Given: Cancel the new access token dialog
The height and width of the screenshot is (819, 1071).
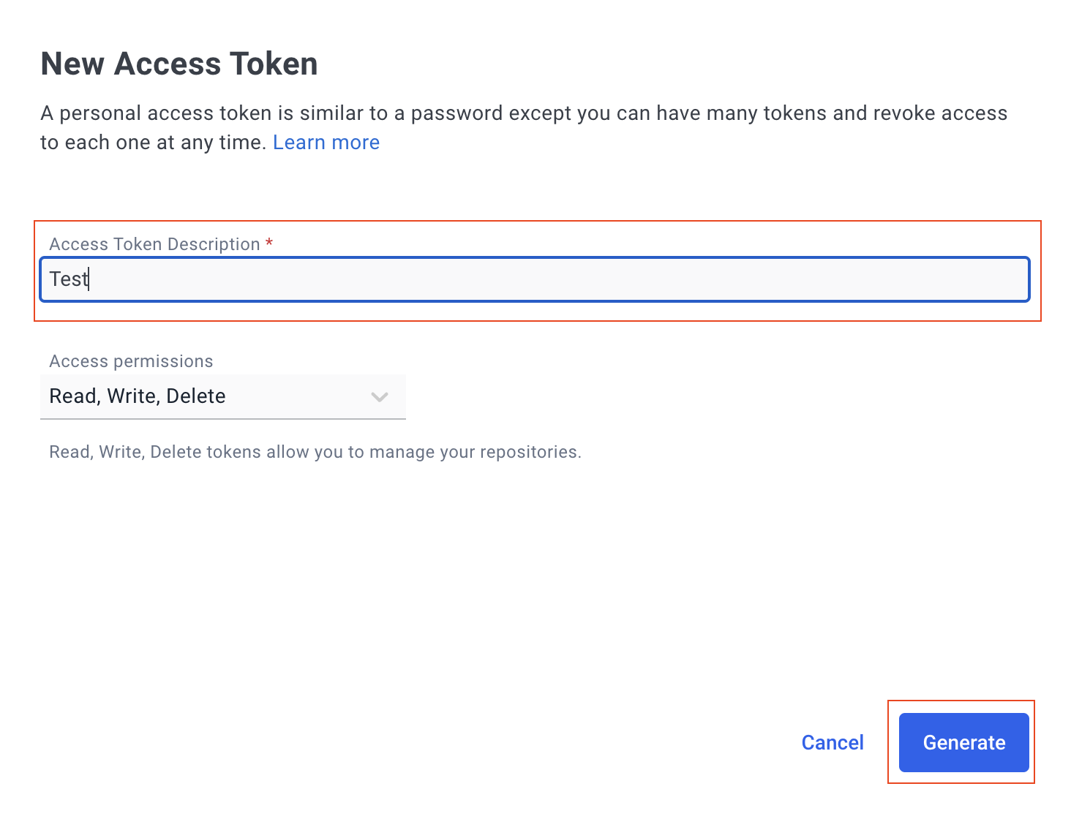Looking at the screenshot, I should (x=833, y=742).
